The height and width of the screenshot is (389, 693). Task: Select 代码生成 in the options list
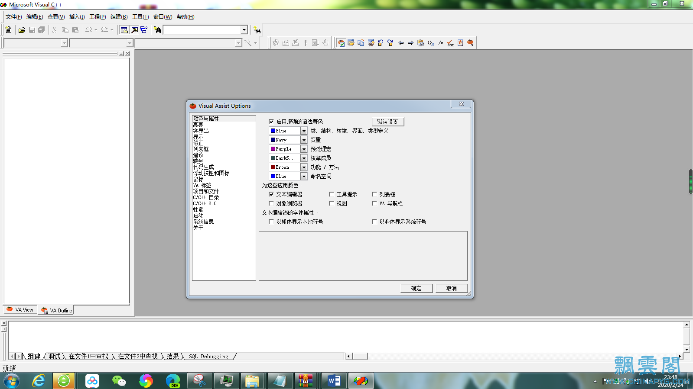(204, 167)
